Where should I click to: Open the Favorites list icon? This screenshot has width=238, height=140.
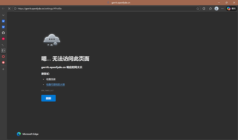210,9
